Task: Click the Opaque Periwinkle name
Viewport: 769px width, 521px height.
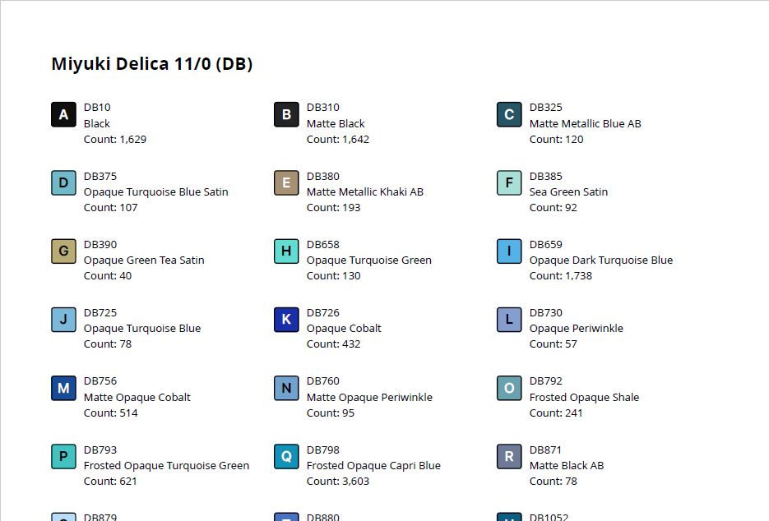Action: click(577, 329)
